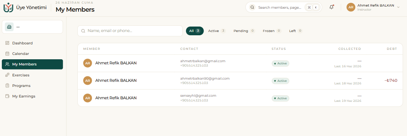The image size is (407, 136).
Task: Click the count badge 3 on Active tab
Action: 223,31
